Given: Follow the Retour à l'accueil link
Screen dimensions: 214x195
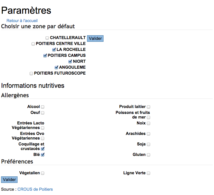Looking at the screenshot, I should point(22,20).
